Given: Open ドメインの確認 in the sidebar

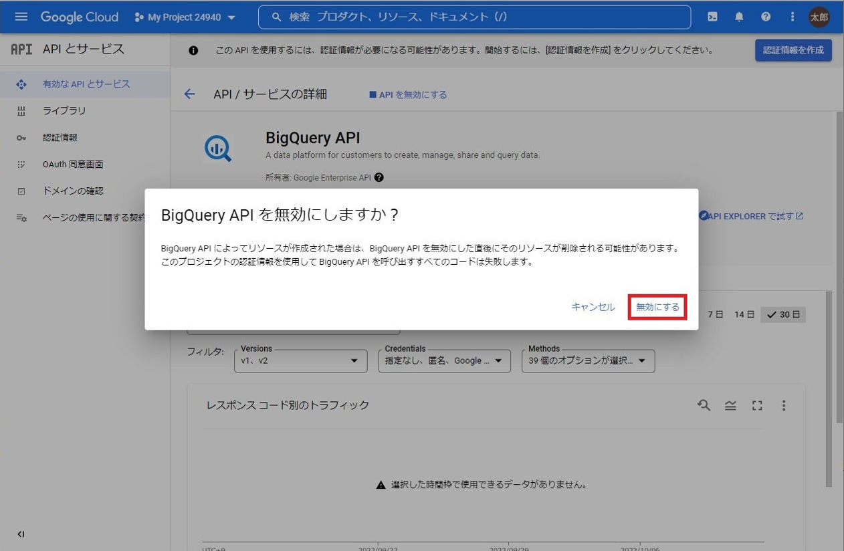Looking at the screenshot, I should tap(85, 191).
